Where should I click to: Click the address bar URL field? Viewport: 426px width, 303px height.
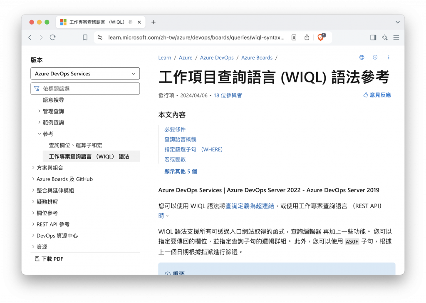coord(196,37)
